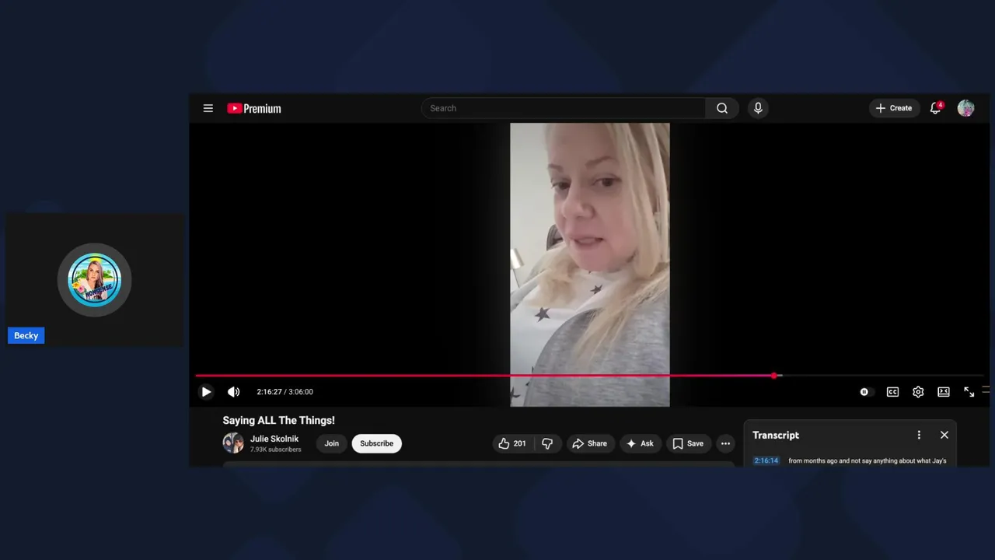Open the Transcript panel options menu

(919, 435)
